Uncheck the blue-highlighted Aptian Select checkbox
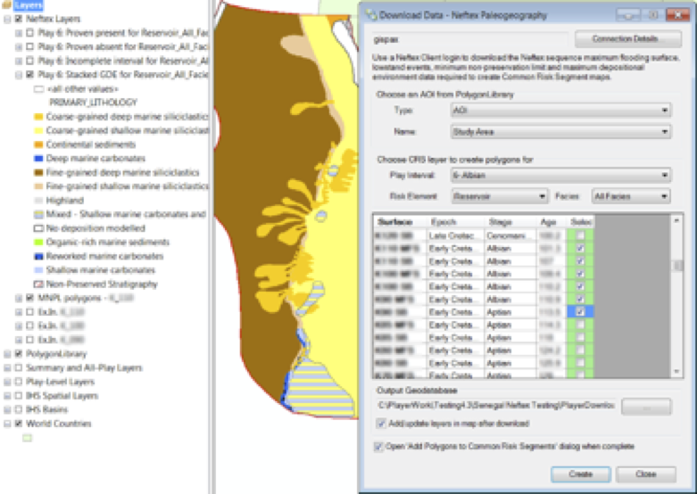Screen dimensions: 697x494 [x=580, y=312]
